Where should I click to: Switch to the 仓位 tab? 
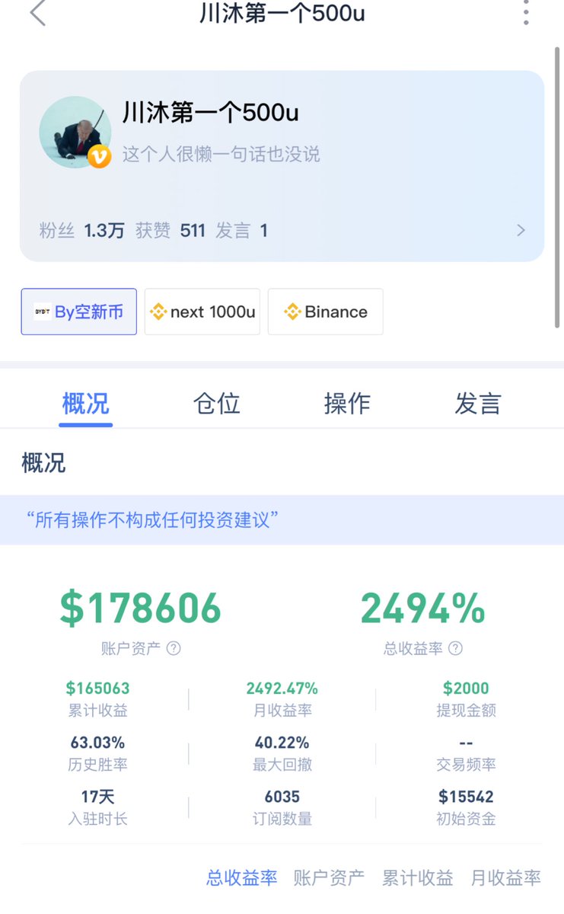click(x=217, y=404)
